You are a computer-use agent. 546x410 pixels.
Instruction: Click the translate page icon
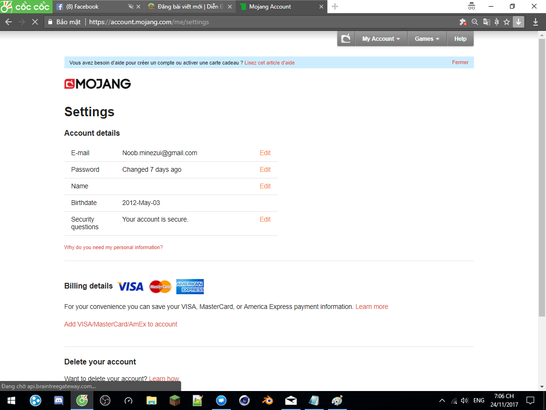(x=486, y=22)
